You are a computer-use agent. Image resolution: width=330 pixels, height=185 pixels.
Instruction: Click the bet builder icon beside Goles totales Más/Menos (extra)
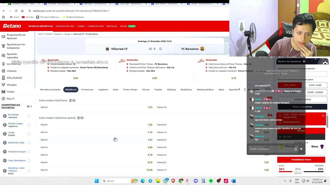(78, 118)
